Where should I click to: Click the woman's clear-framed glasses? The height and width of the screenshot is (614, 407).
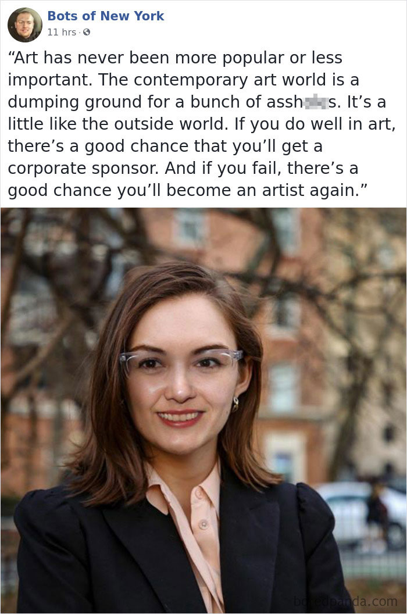tap(181, 361)
